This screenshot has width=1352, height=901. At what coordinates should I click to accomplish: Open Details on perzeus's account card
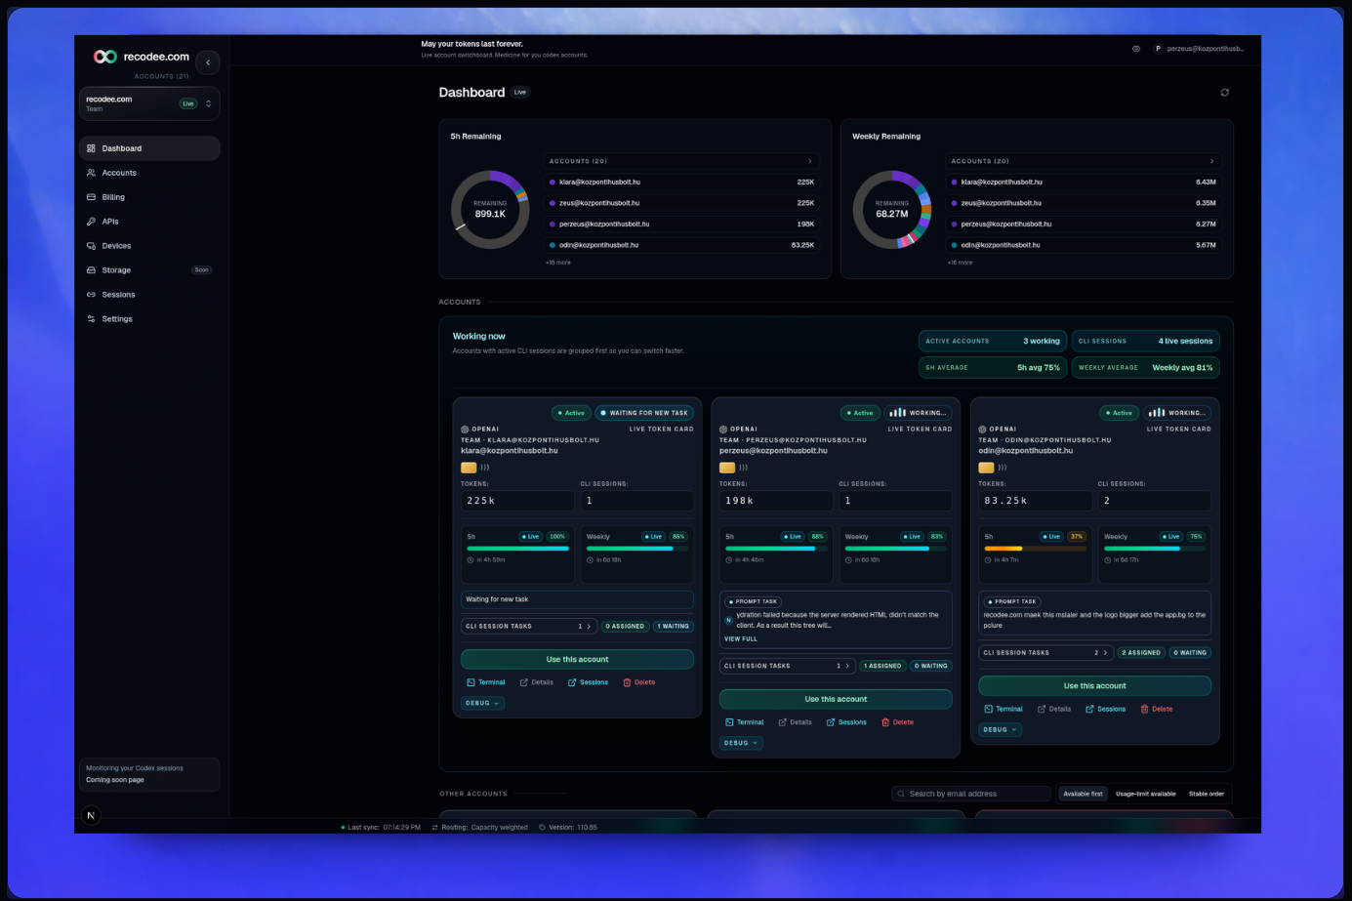[796, 722]
